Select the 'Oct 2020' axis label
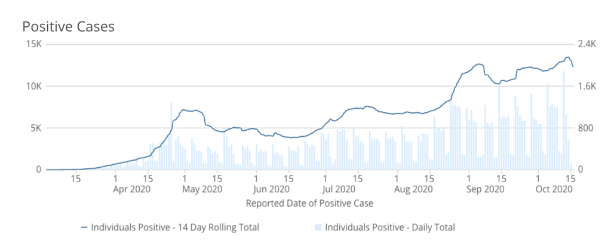The height and width of the screenshot is (252, 611). pos(554,189)
